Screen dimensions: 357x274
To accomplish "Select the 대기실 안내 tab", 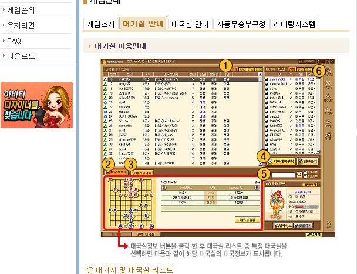I will click(x=143, y=24).
